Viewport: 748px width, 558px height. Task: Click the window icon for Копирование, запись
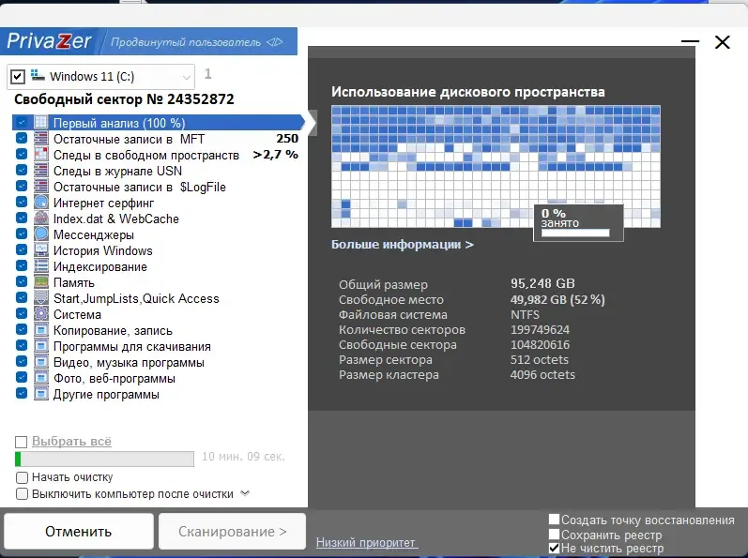[41, 330]
